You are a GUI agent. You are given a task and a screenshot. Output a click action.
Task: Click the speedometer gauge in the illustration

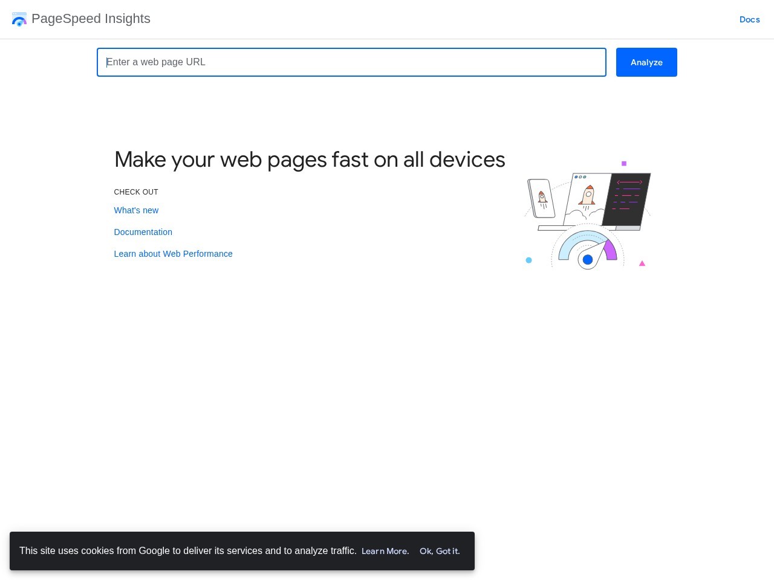point(587,248)
